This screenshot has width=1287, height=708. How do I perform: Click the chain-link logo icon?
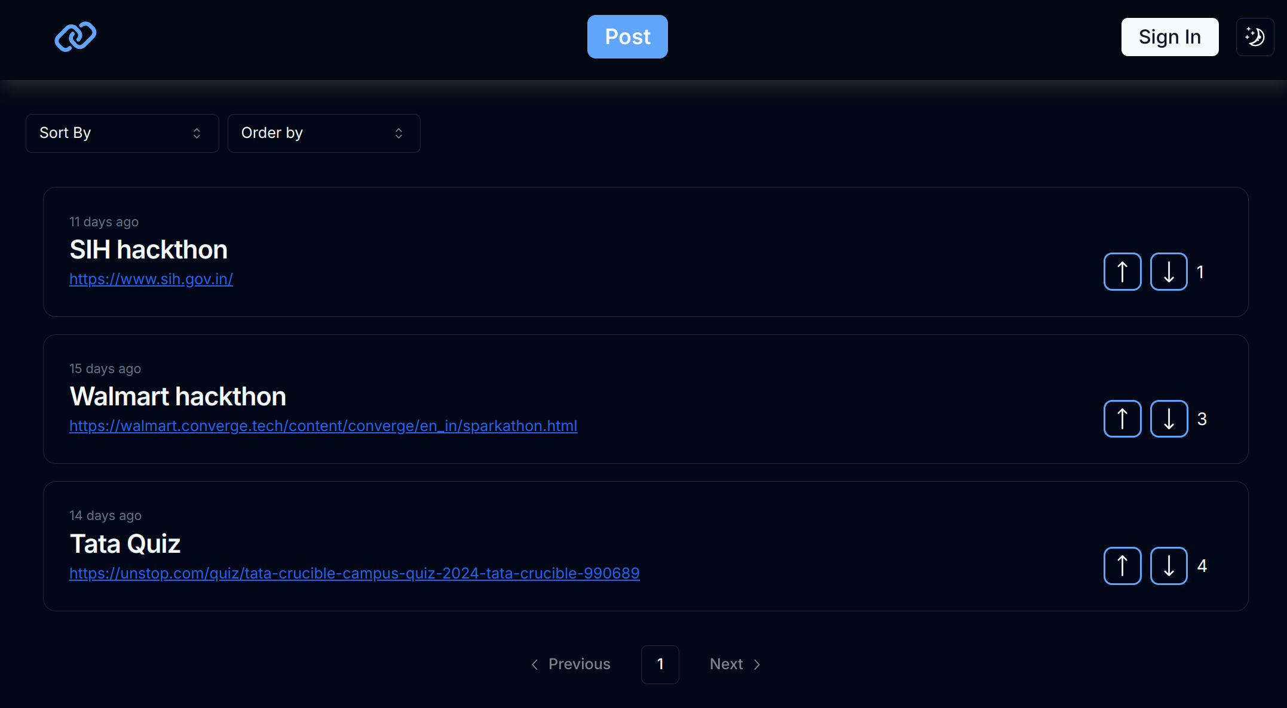pos(75,36)
